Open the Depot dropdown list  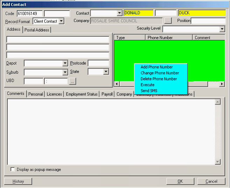point(65,63)
